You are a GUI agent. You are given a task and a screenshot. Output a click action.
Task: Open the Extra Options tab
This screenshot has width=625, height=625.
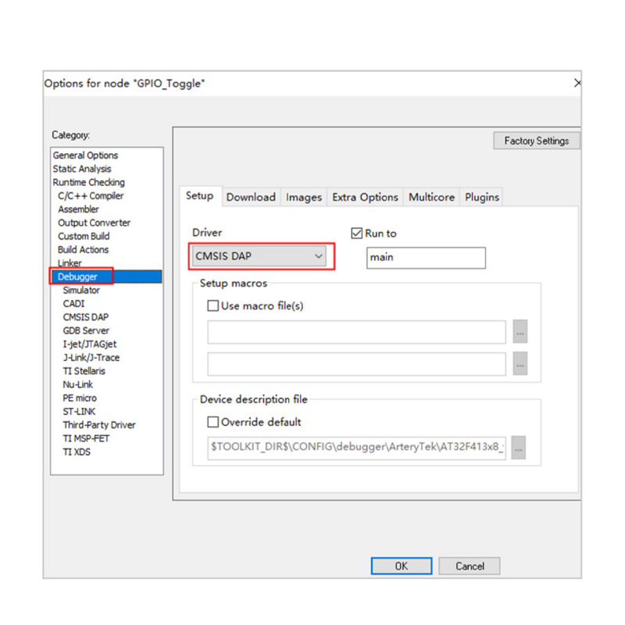(x=365, y=198)
